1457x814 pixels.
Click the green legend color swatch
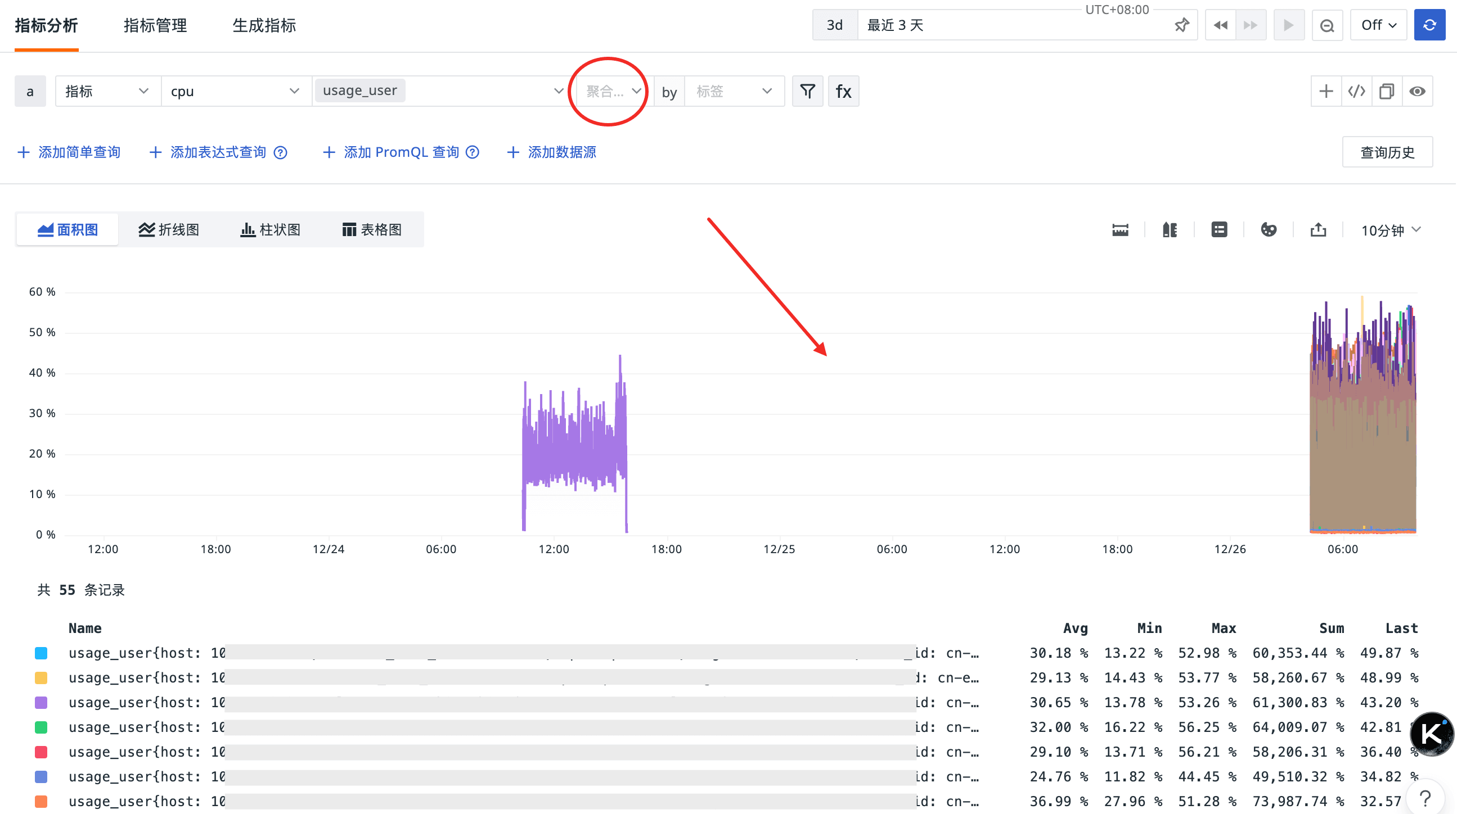[41, 727]
